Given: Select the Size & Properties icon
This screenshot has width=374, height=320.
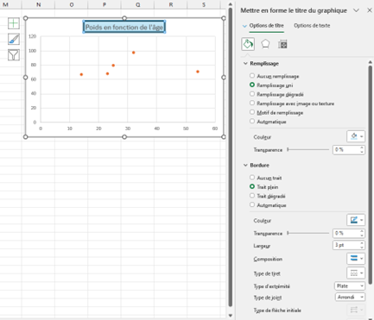Looking at the screenshot, I should (x=282, y=44).
